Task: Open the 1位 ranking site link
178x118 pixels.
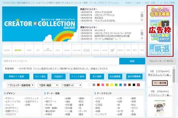Action: (x=160, y=75)
